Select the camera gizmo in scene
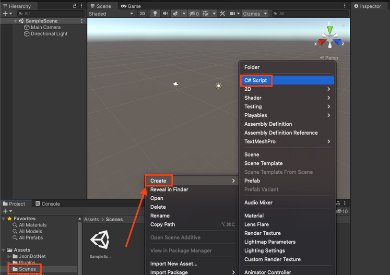Image resolution: width=390 pixels, height=275 pixels. [x=175, y=84]
